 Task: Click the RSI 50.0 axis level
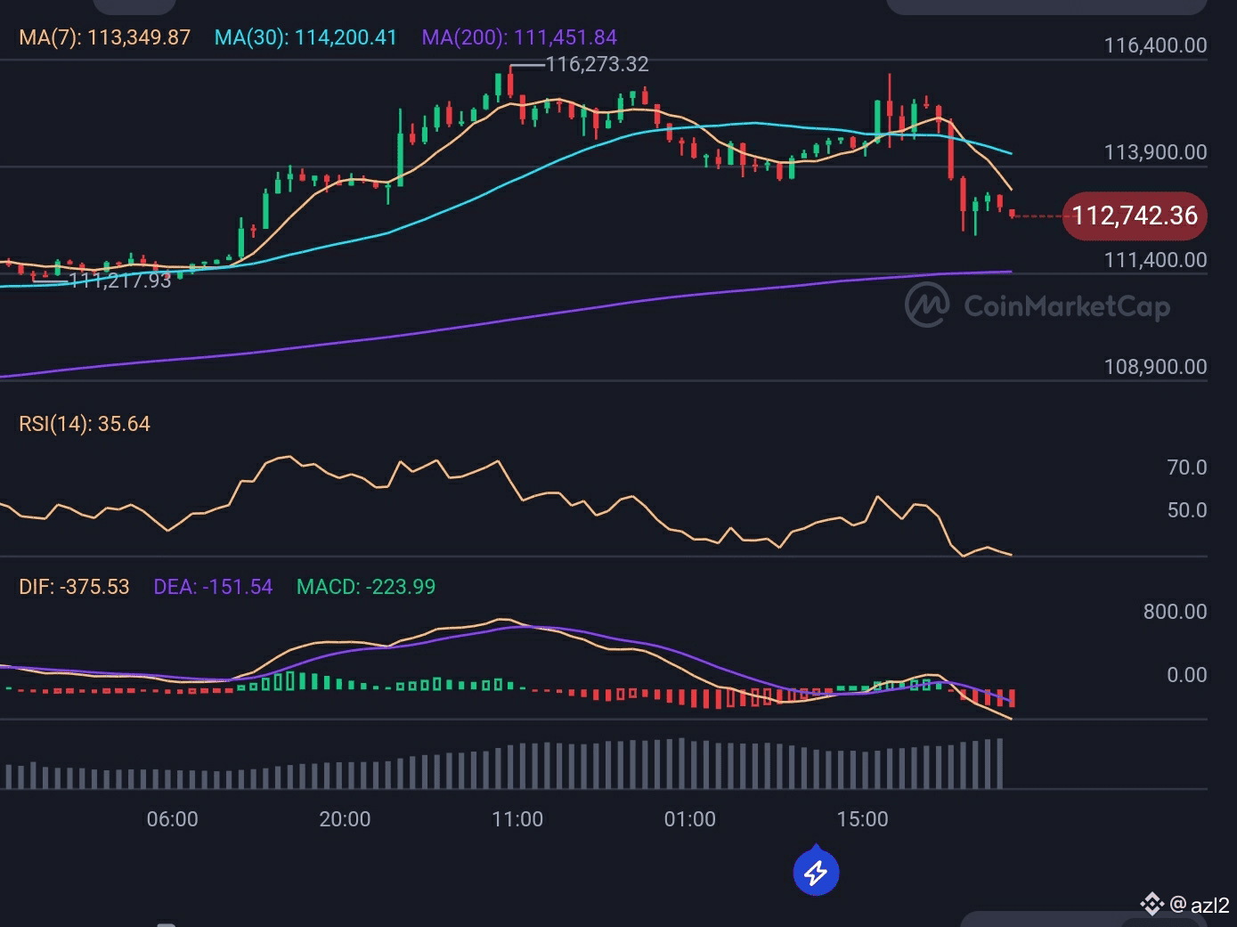coord(1187,510)
